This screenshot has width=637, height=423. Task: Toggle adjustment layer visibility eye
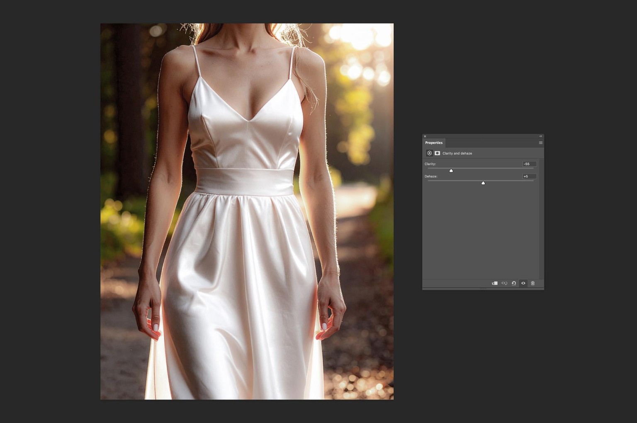(x=523, y=283)
